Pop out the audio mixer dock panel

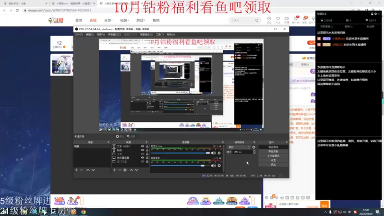[223, 142]
